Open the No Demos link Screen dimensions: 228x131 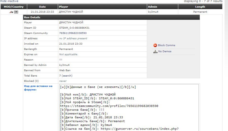coord(165,51)
